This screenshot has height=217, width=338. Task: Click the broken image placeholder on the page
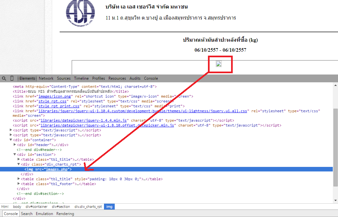point(219,64)
